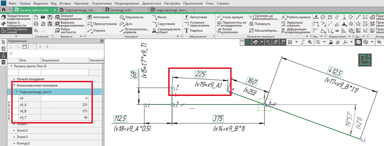Toggle the grid display in view toolbar
Image resolution: width=384 pixels, height=146 pixels.
click(290, 42)
